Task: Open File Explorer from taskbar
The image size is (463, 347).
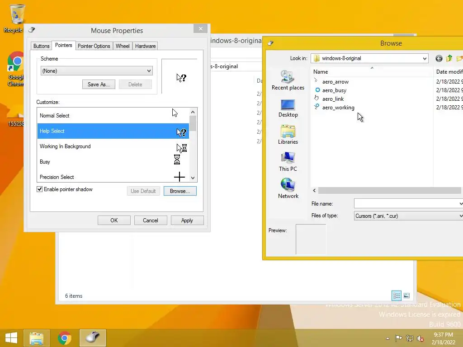Action: click(x=37, y=338)
